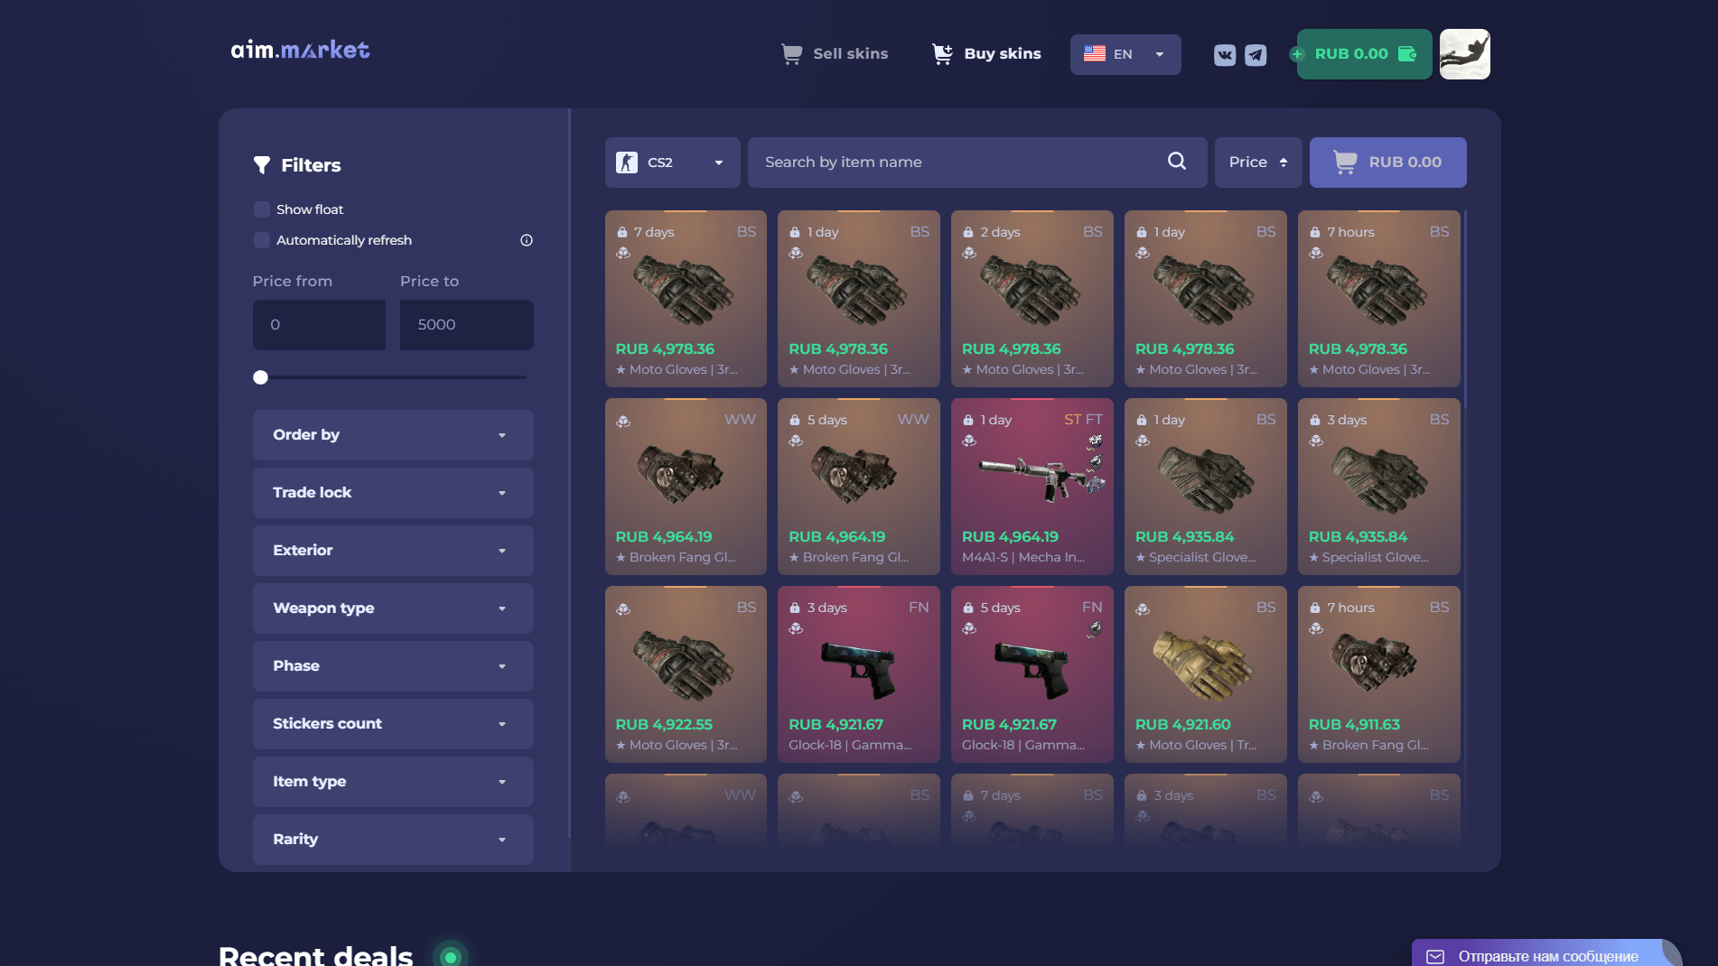Click the search magnifier icon
Image resolution: width=1718 pixels, height=966 pixels.
[1177, 162]
